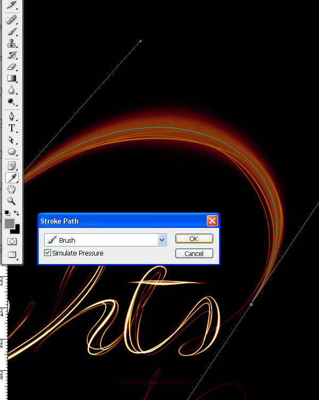319x400 pixels.
Task: Select the Path Selection arrow tool
Action: 11,140
